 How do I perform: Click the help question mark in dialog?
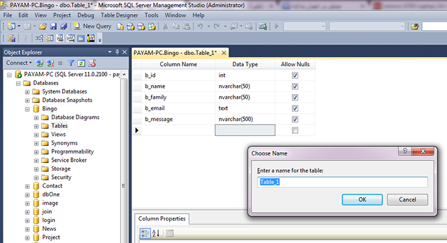(x=405, y=151)
